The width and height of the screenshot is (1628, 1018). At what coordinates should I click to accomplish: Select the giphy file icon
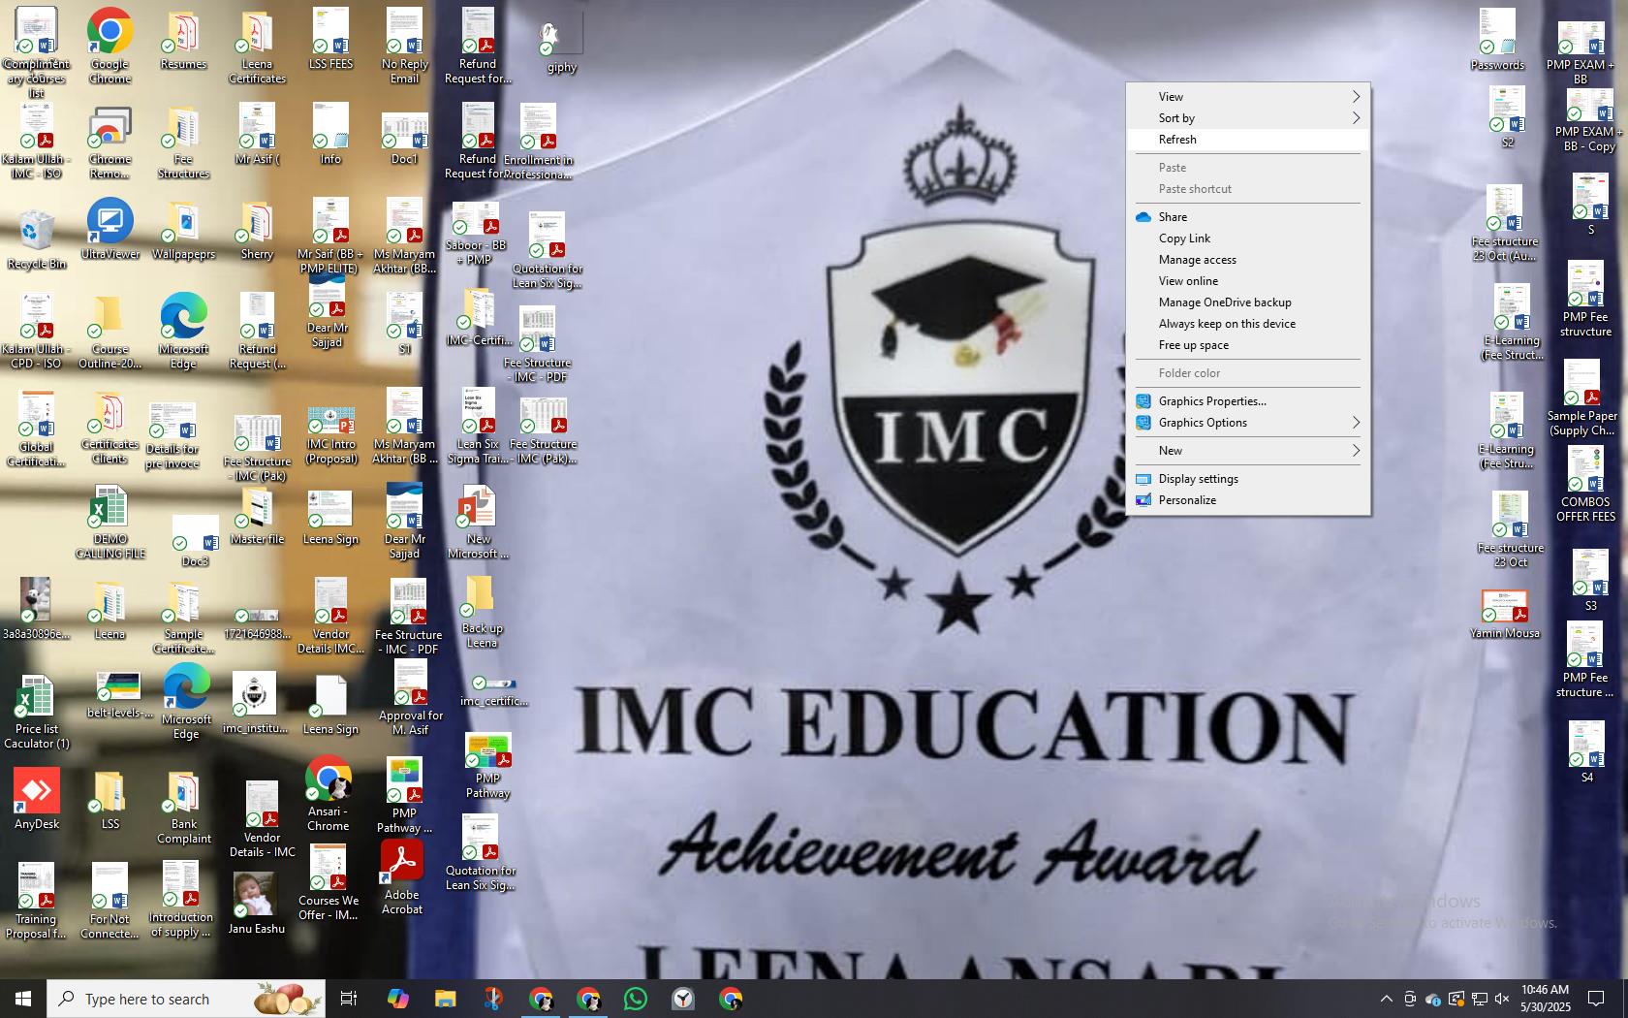point(561,44)
